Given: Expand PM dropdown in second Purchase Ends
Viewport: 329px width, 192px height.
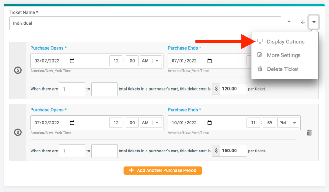Looking at the screenshot, I should click(x=294, y=123).
